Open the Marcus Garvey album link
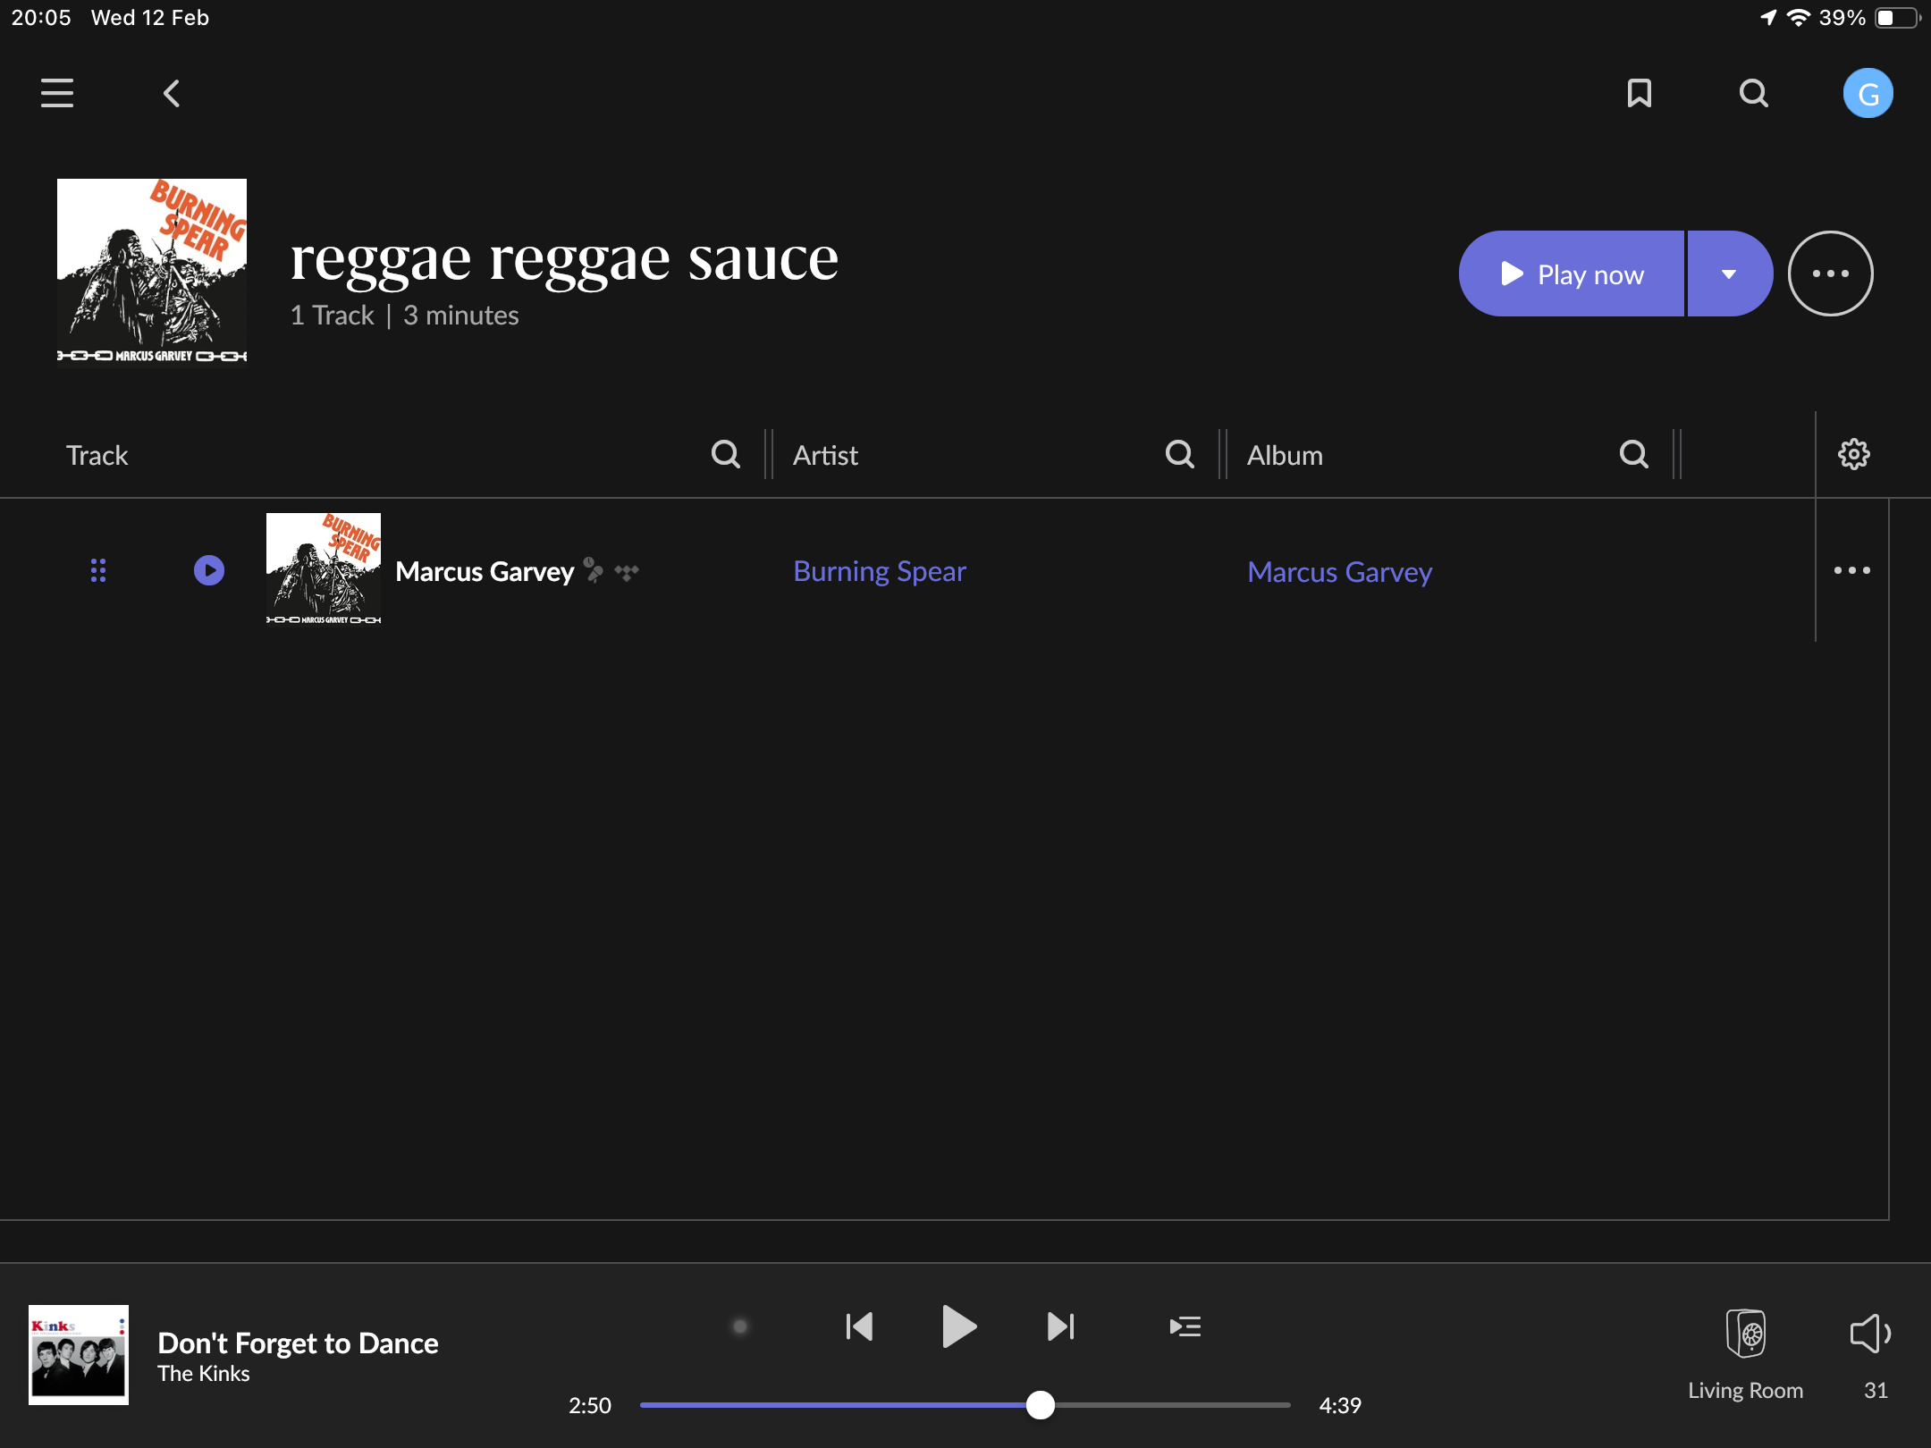 coord(1339,571)
